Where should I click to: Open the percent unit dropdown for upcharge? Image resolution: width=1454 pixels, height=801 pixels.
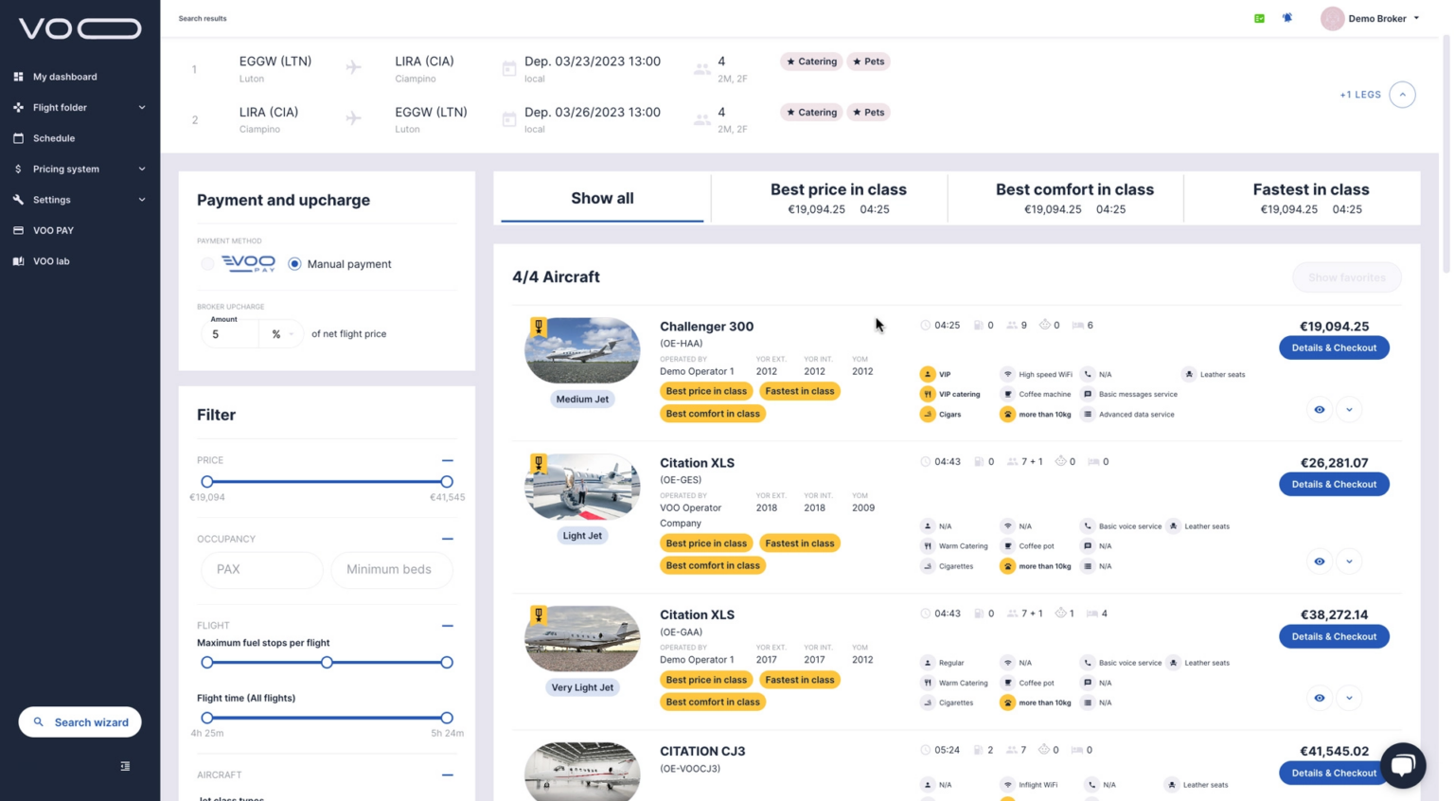click(x=282, y=334)
